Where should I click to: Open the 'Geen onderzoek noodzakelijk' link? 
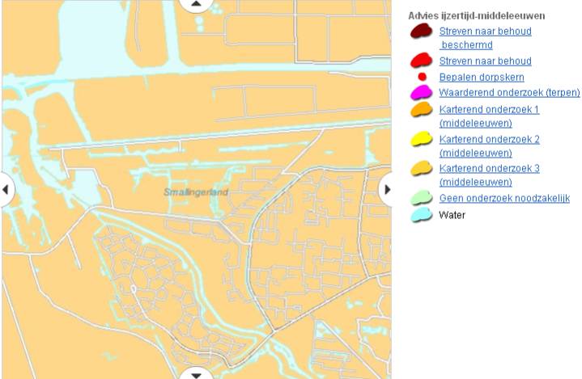[504, 198]
